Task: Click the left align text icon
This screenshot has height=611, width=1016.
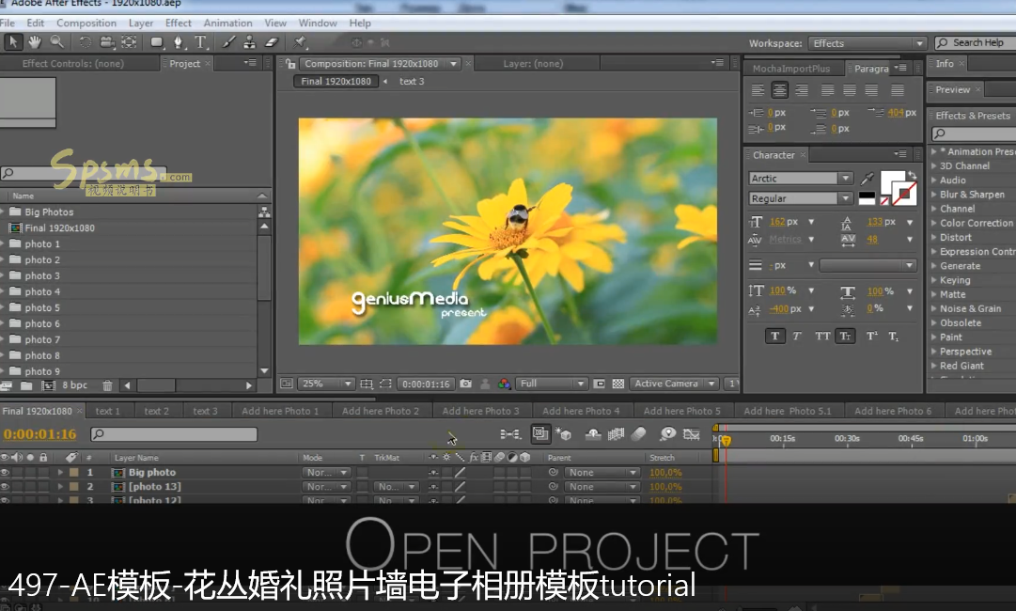Action: (x=758, y=90)
